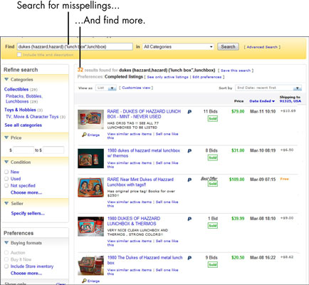Check the New condition checkbox

6,172
